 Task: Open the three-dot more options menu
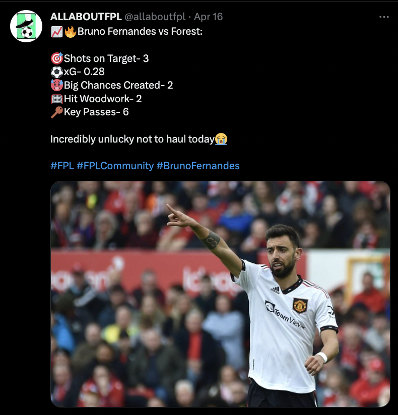(x=384, y=17)
